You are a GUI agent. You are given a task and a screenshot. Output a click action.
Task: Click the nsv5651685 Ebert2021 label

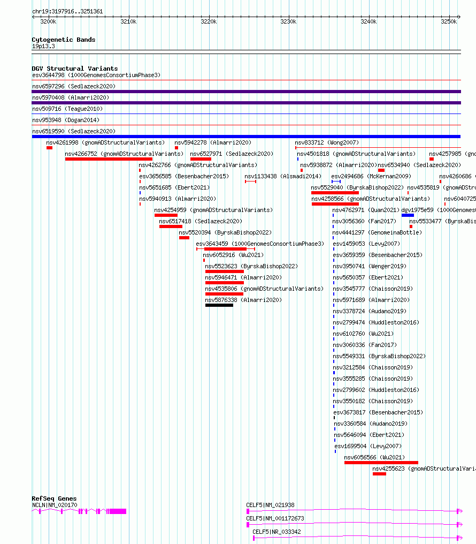tap(174, 188)
